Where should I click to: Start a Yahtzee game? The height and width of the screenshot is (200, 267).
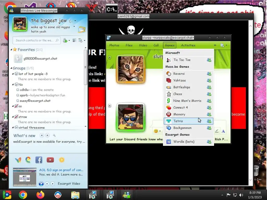[x=188, y=80]
